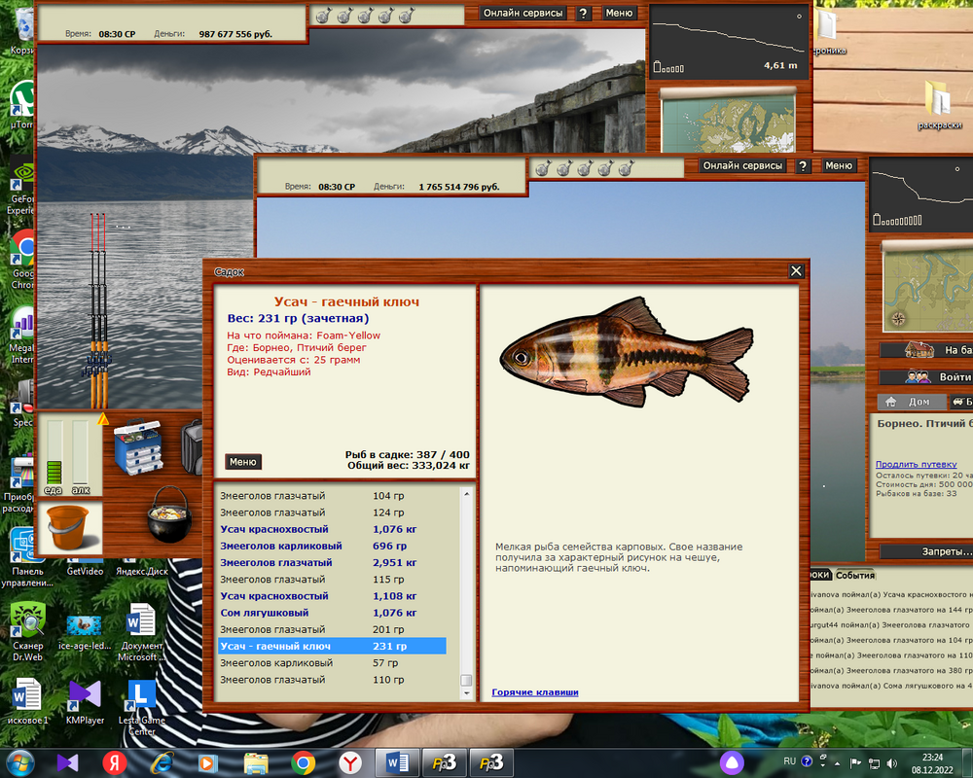973x778 pixels.
Task: Open Lesta Game Center desktop shortcut
Action: 142,696
